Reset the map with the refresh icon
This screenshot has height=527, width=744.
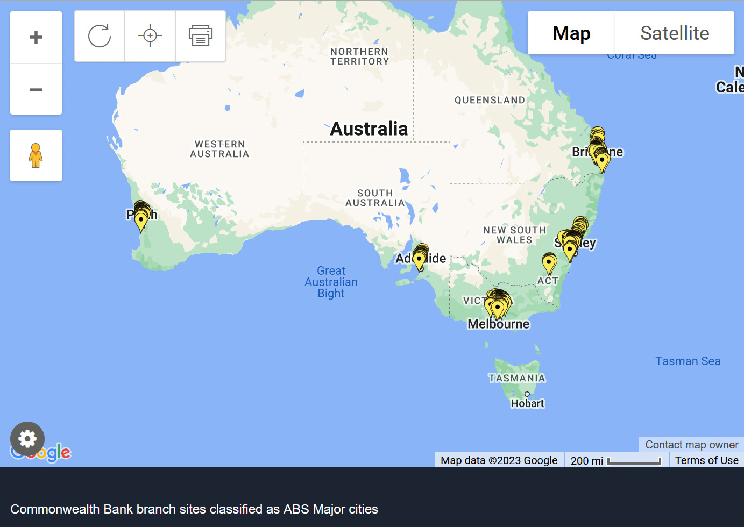coord(100,36)
